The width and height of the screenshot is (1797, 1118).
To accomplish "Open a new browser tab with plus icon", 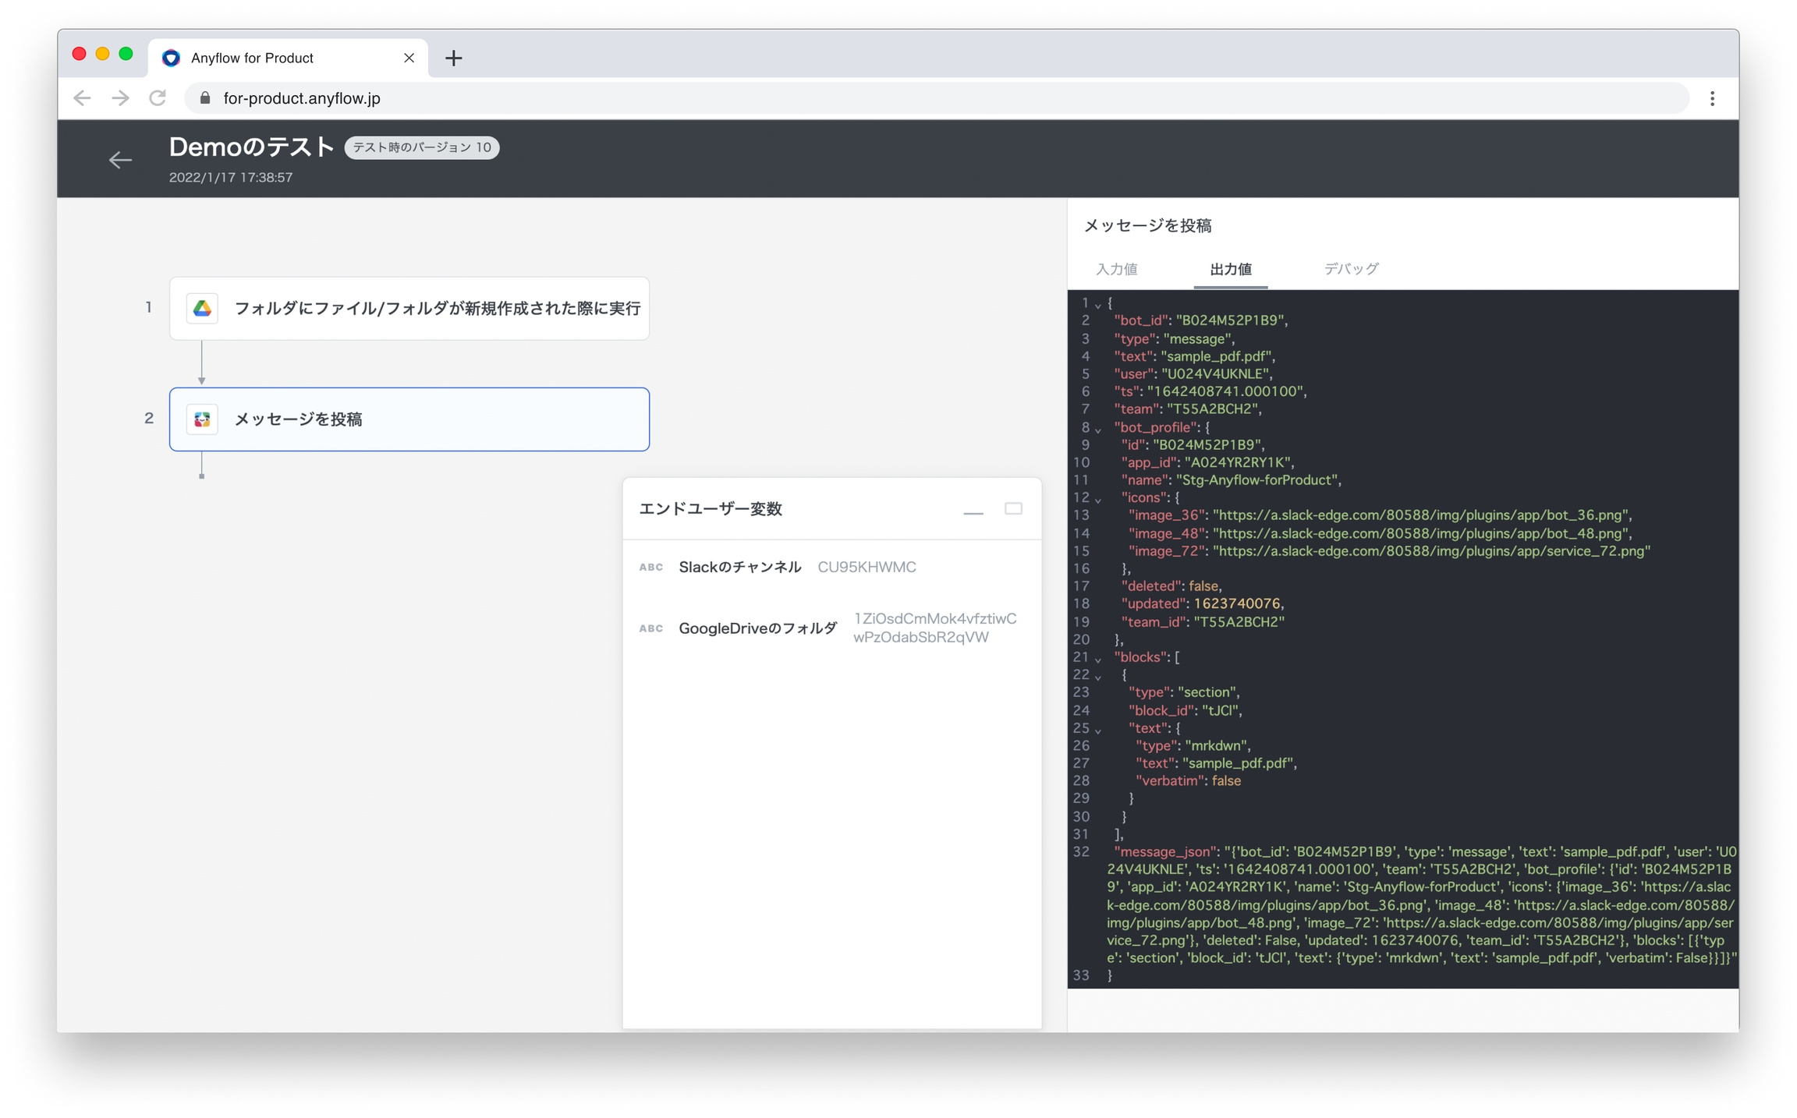I will (453, 58).
